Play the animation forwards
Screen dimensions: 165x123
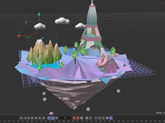32,118
